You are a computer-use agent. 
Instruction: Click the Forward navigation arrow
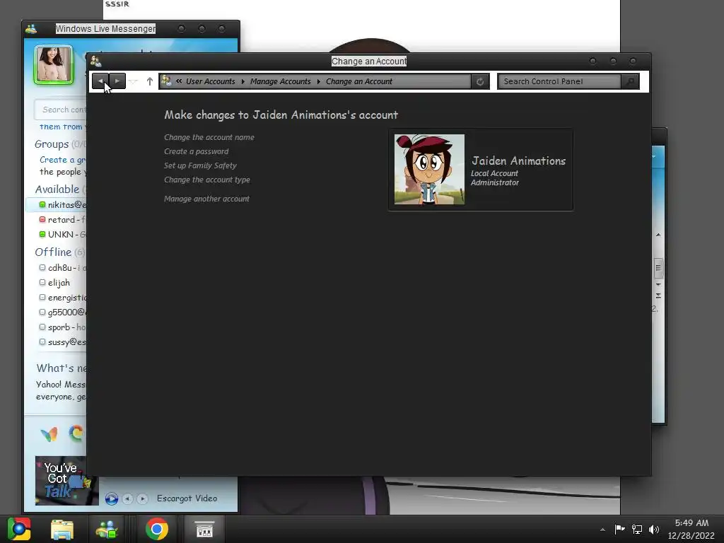click(117, 81)
